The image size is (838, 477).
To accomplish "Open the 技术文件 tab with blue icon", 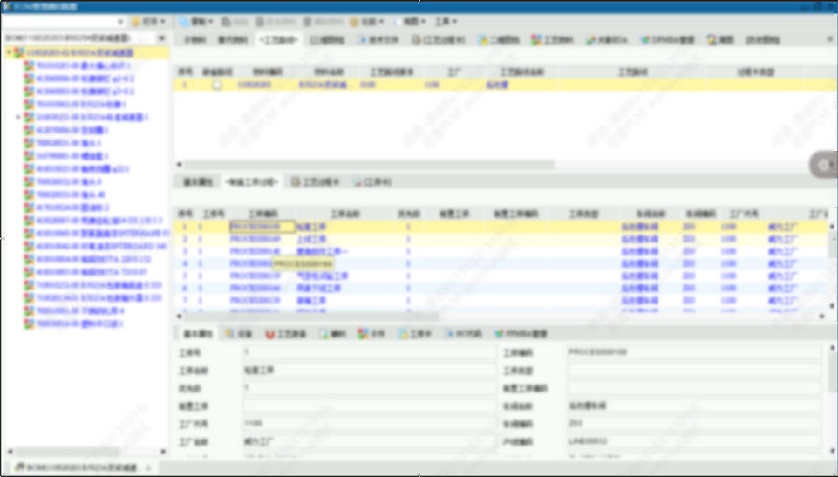I will pyautogui.click(x=378, y=39).
